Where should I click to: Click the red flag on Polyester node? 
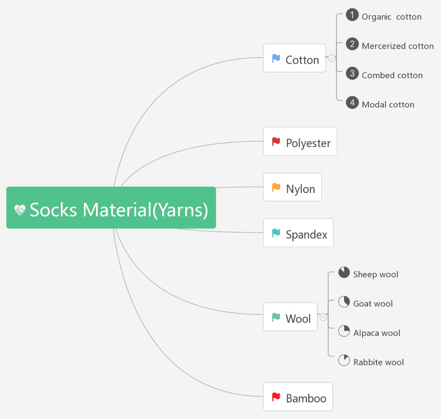click(276, 142)
